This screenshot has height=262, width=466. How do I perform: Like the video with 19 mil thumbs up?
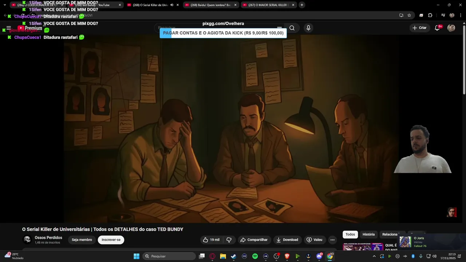(211, 240)
